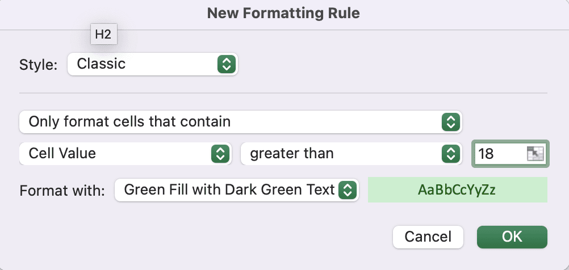Click the green arrows on Cell Value dropdown
Screen dimensions: 569x270
(x=219, y=153)
